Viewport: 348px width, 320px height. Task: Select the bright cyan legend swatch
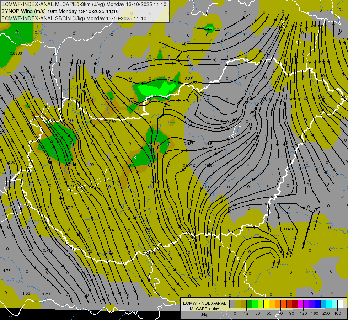329,304
